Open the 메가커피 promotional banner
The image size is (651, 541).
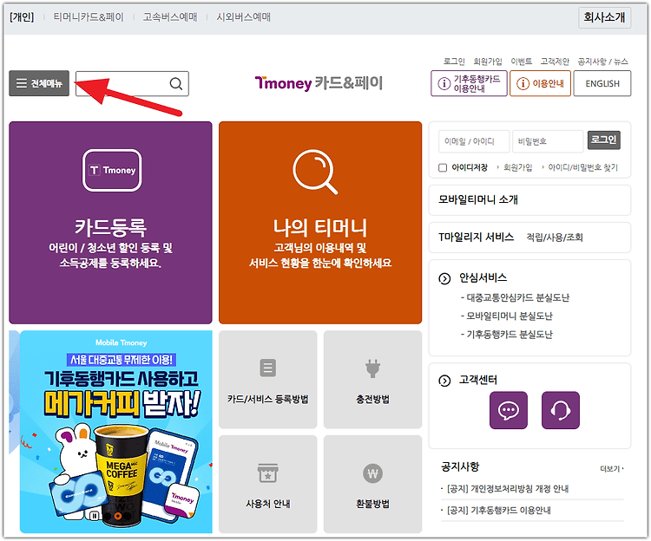(115, 432)
